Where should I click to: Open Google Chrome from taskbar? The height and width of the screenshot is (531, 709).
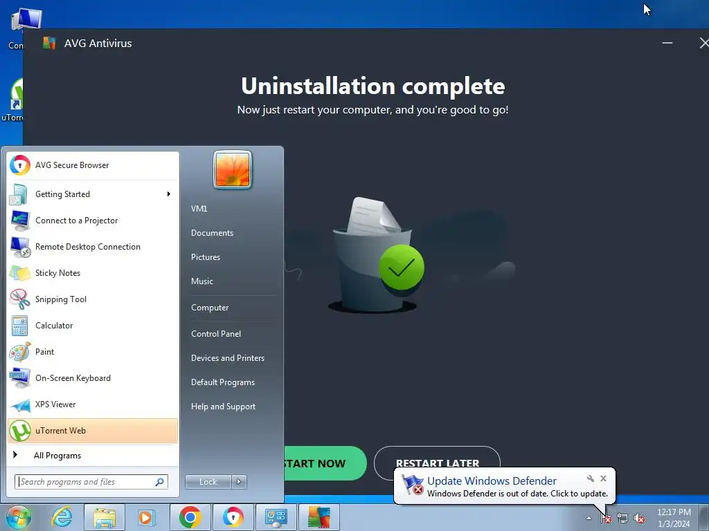pyautogui.click(x=190, y=517)
